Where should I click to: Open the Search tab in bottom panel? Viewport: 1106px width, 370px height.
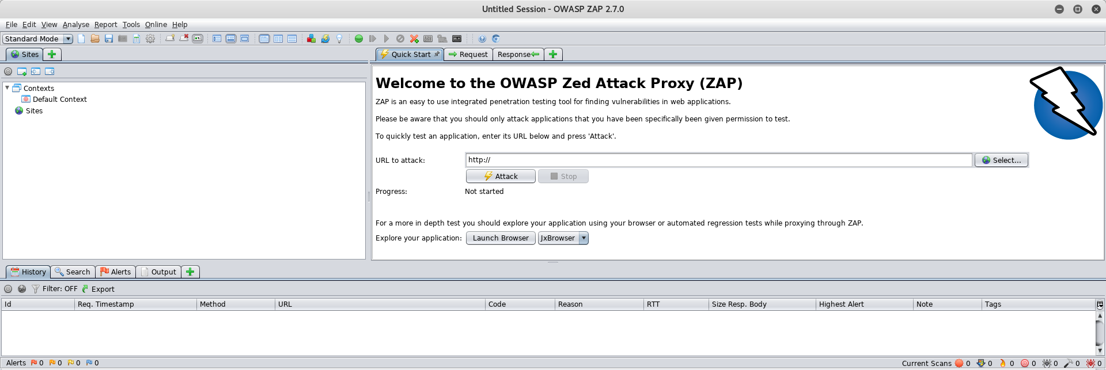[73, 272]
